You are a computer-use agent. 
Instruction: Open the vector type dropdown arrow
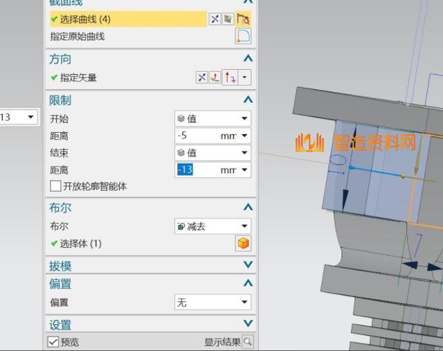click(x=244, y=77)
